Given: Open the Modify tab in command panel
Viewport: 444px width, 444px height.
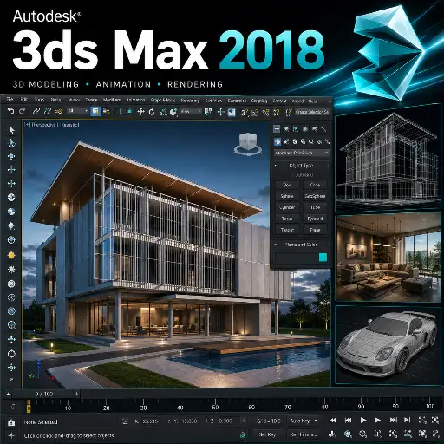Looking at the screenshot, I should pyautogui.click(x=286, y=129).
